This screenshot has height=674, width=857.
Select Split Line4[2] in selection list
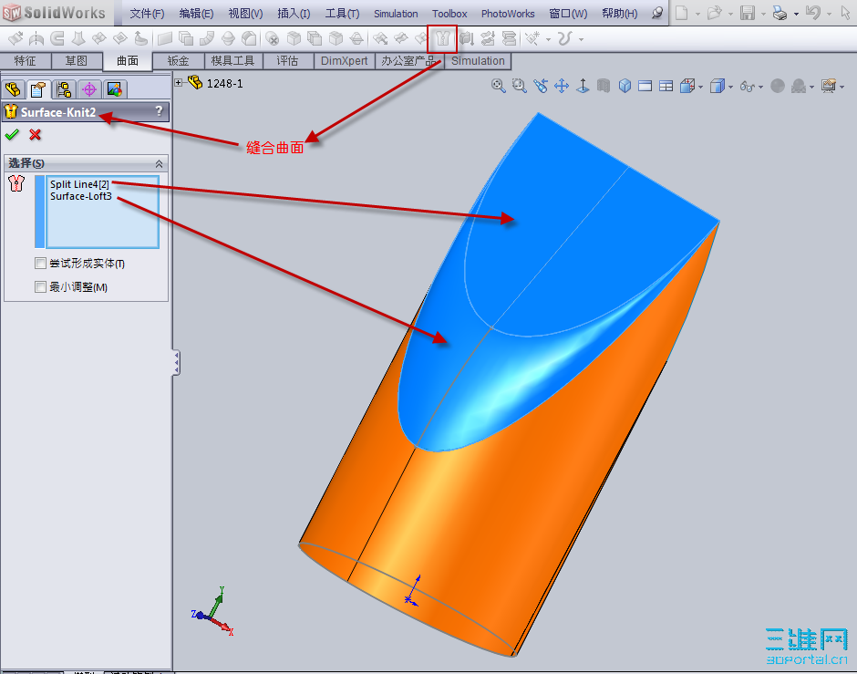click(80, 184)
